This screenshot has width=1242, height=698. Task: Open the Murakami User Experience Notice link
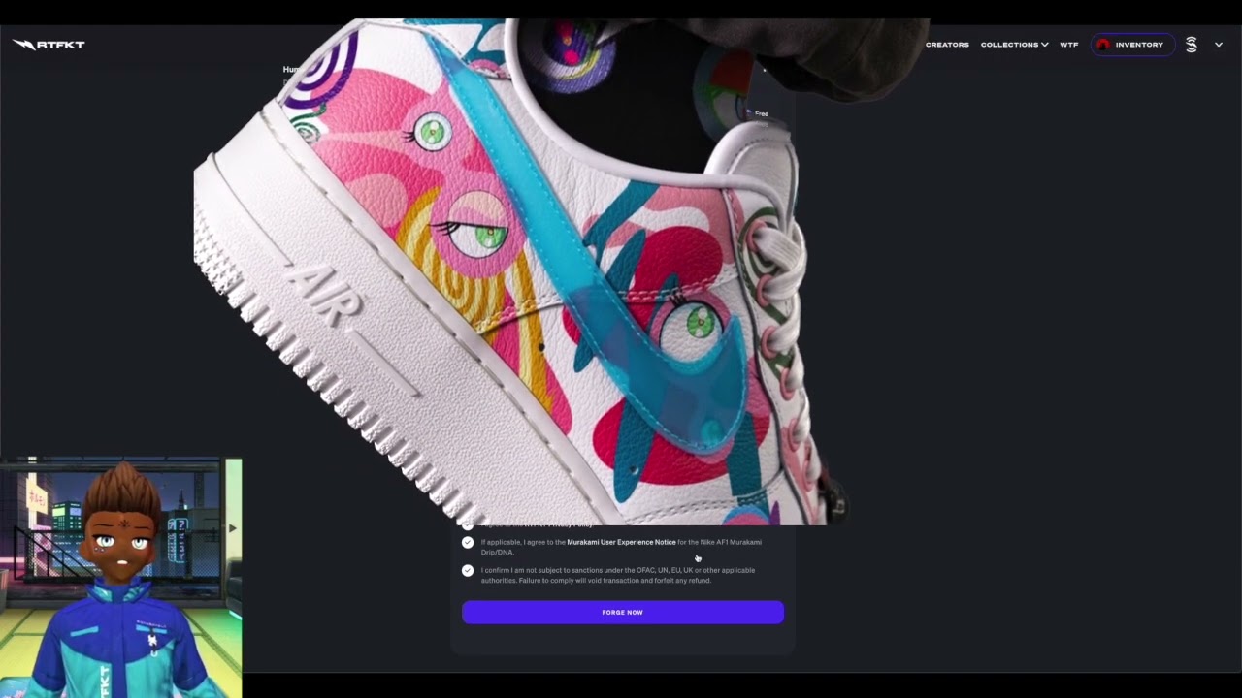coord(621,542)
